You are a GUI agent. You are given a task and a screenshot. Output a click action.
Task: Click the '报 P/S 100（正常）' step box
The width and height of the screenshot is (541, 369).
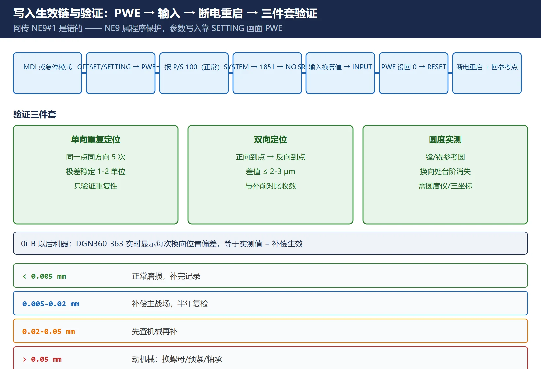194,73
